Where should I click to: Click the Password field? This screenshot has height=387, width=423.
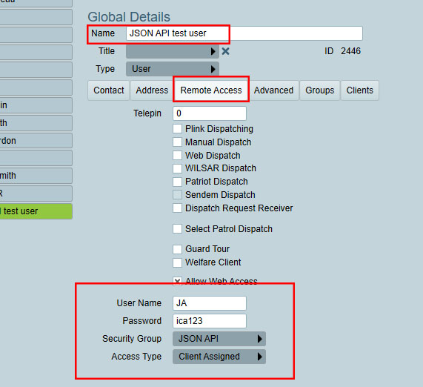pos(210,321)
